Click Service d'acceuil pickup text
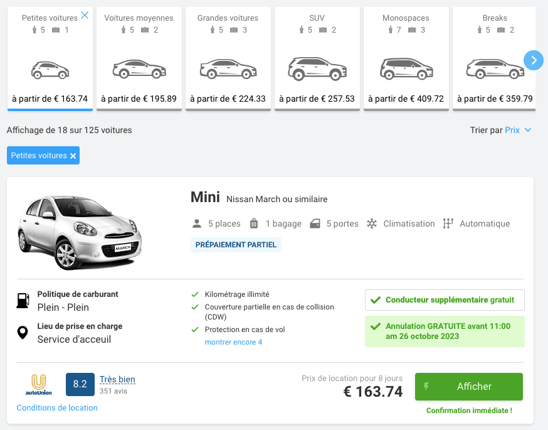Screen dimensions: 548x430 (74, 340)
